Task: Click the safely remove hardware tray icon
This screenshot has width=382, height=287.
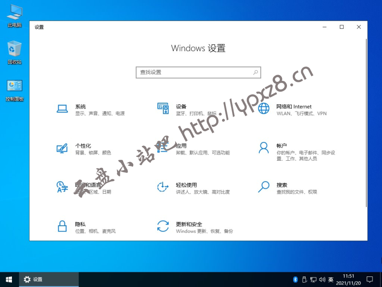Action: pos(304,279)
